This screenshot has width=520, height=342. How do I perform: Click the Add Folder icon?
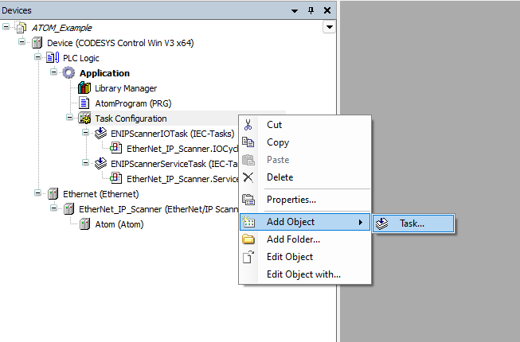coord(248,239)
